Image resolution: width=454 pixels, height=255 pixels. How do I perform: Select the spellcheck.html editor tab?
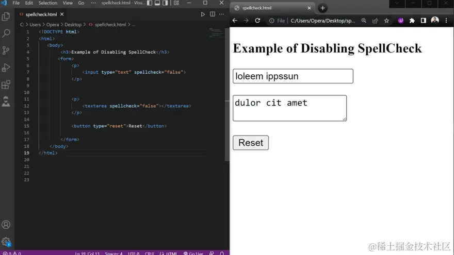(41, 14)
